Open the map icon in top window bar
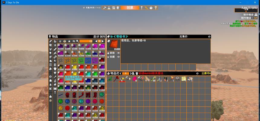 point(113,8)
